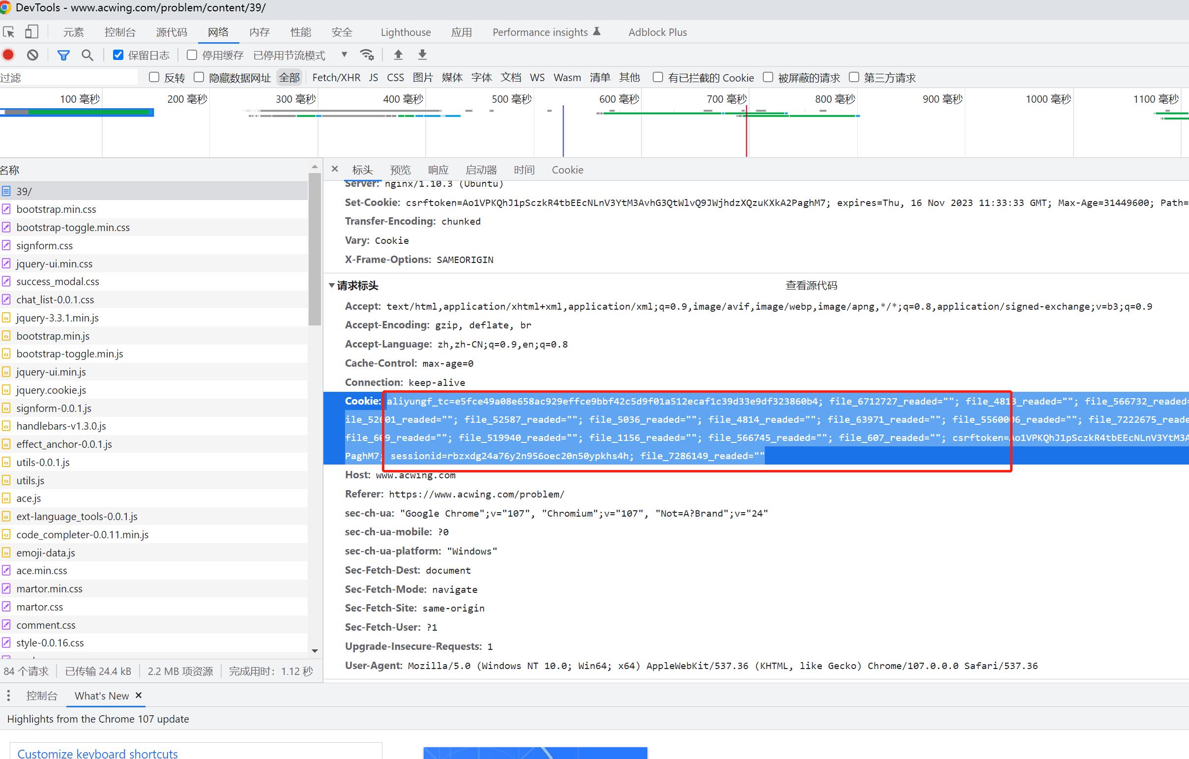Filter requests by Fetch/XHR type
The image size is (1189, 759).
tap(336, 78)
